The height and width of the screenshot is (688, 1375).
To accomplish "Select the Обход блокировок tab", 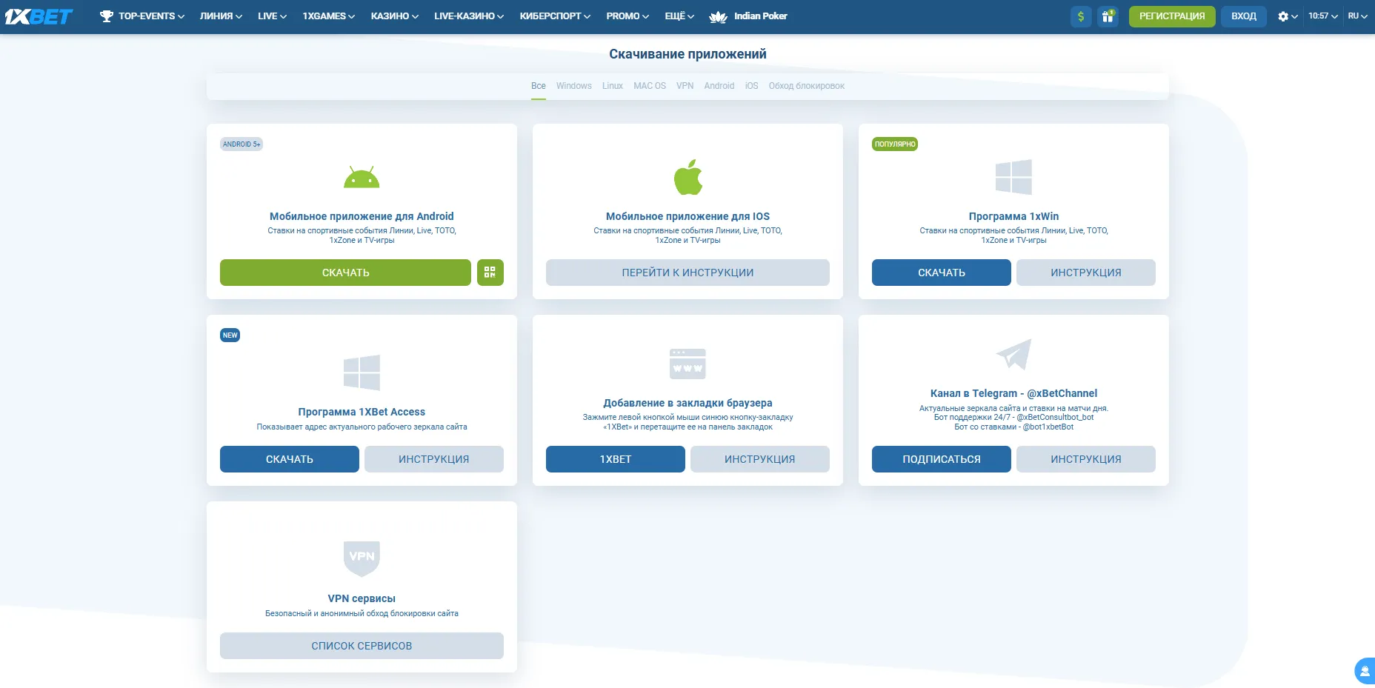I will tap(806, 86).
